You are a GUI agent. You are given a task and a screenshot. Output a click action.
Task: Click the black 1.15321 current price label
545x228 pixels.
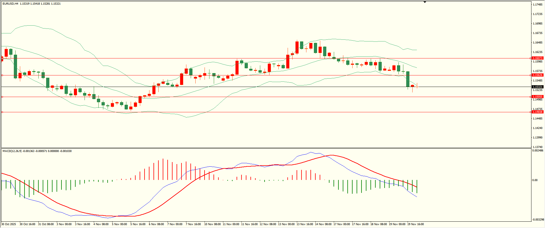coord(537,87)
